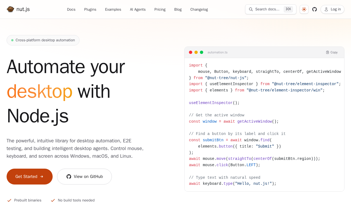Focus the Search docs field
The height and width of the screenshot is (219, 351).
[271, 9]
